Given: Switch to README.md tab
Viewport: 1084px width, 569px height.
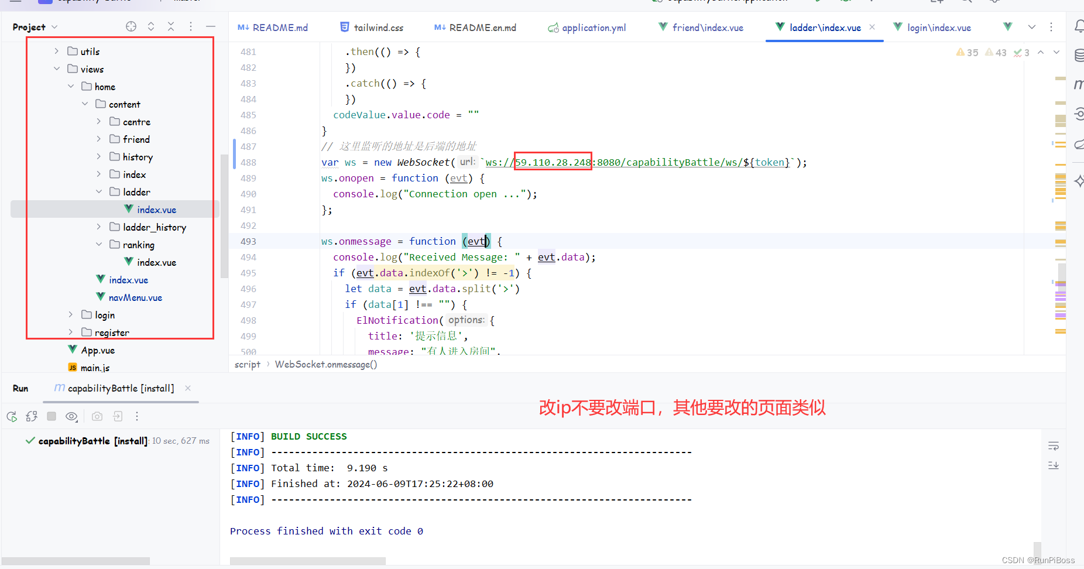Looking at the screenshot, I should [x=273, y=28].
